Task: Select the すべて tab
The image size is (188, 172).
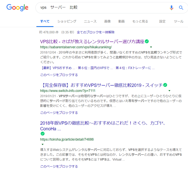Action: [x=45, y=21]
